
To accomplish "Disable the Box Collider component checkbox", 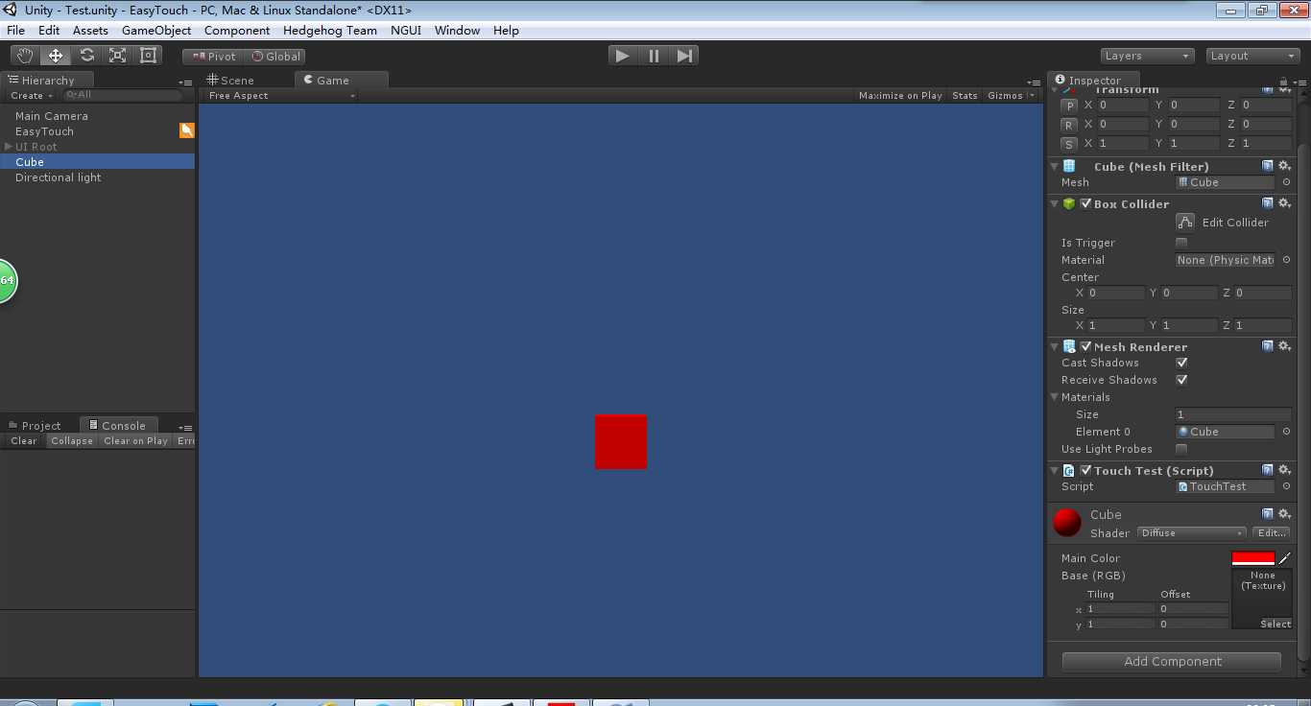I will click(x=1085, y=203).
